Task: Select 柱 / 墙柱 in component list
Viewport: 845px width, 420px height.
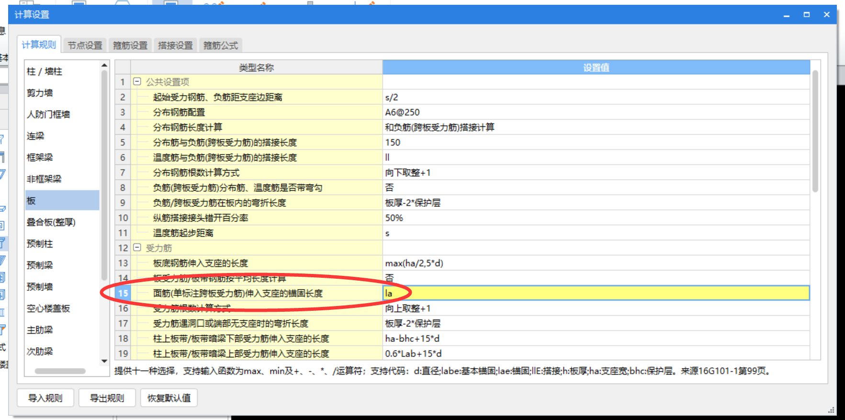Action: click(62, 71)
